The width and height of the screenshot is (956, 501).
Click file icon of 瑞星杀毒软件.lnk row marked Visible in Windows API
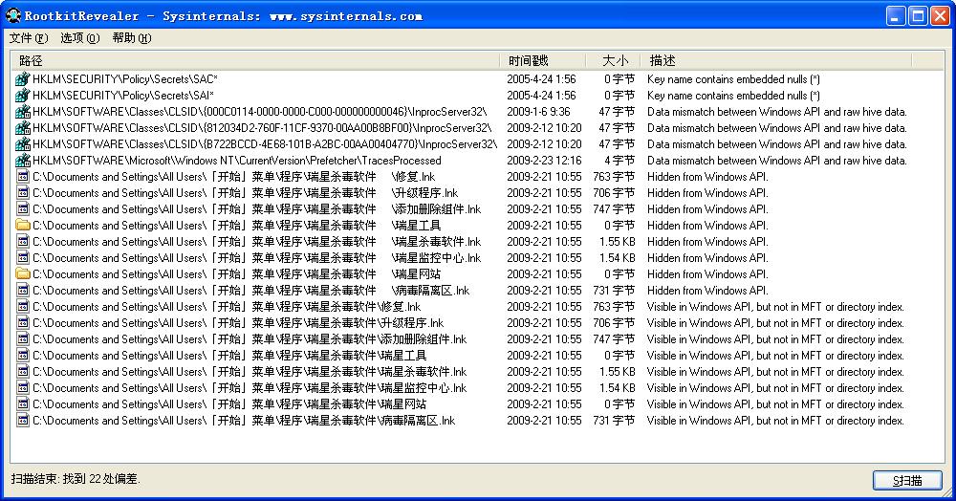[23, 372]
